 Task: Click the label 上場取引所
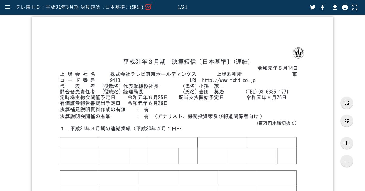(x=229, y=74)
